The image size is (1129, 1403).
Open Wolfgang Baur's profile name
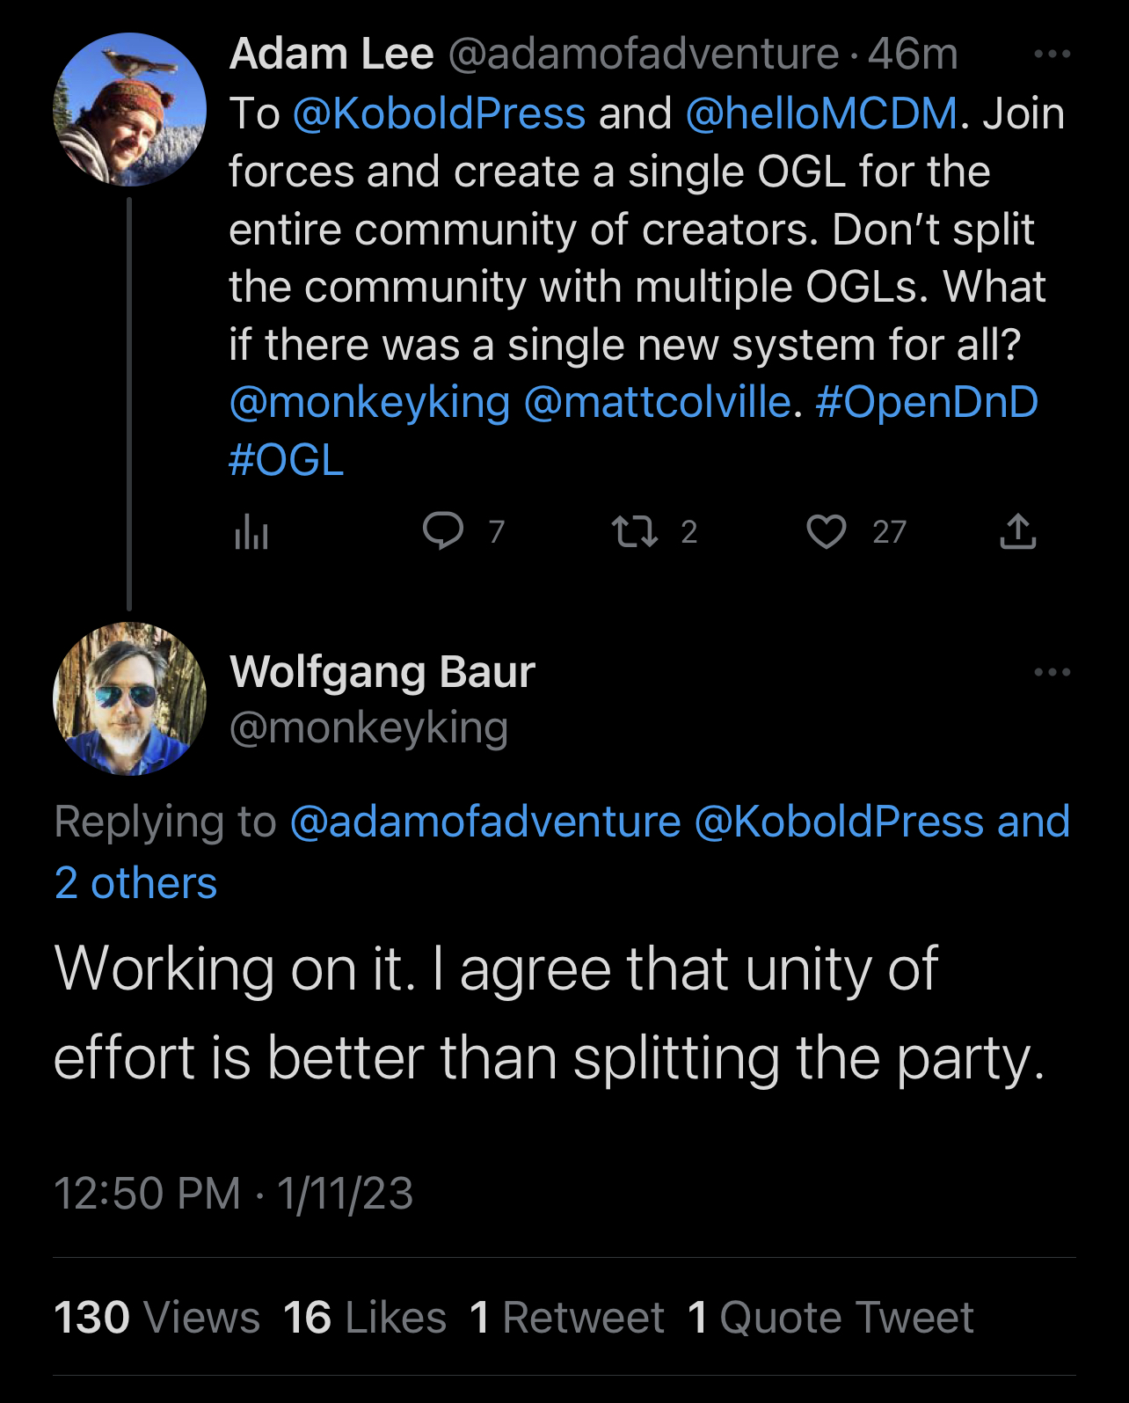[x=382, y=672]
